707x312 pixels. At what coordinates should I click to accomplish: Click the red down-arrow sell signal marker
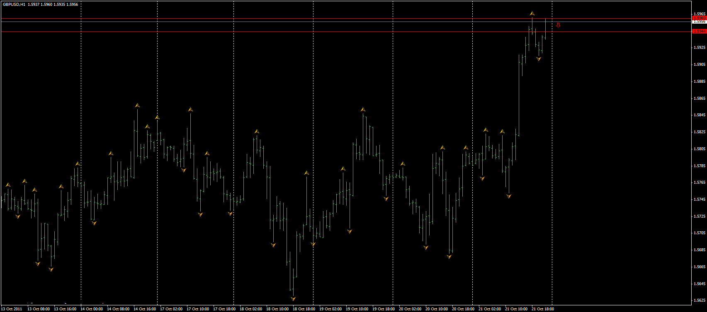coord(558,25)
